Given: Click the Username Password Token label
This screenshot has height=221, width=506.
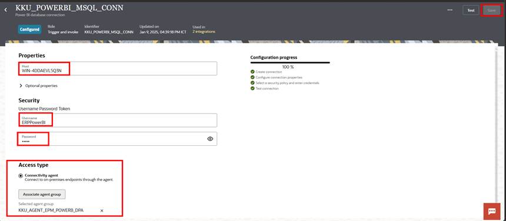Looking at the screenshot, I should [x=44, y=109].
